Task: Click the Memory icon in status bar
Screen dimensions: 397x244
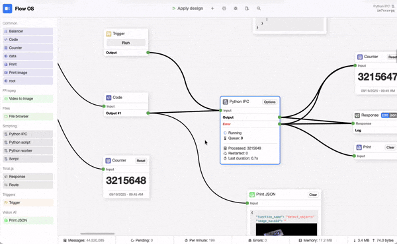Action: point(300,240)
